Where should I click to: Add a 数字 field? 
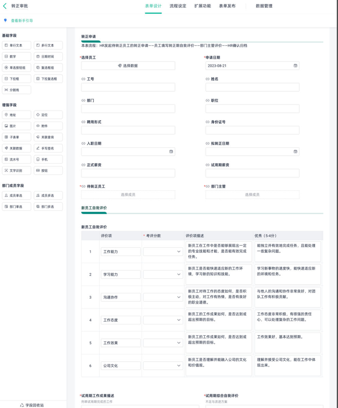pyautogui.click(x=16, y=56)
